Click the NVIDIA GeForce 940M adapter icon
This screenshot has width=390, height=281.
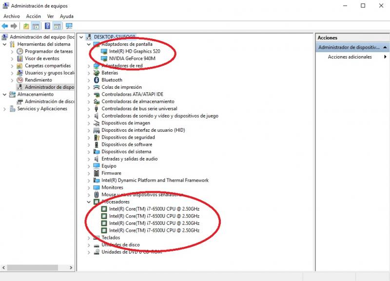click(x=104, y=59)
